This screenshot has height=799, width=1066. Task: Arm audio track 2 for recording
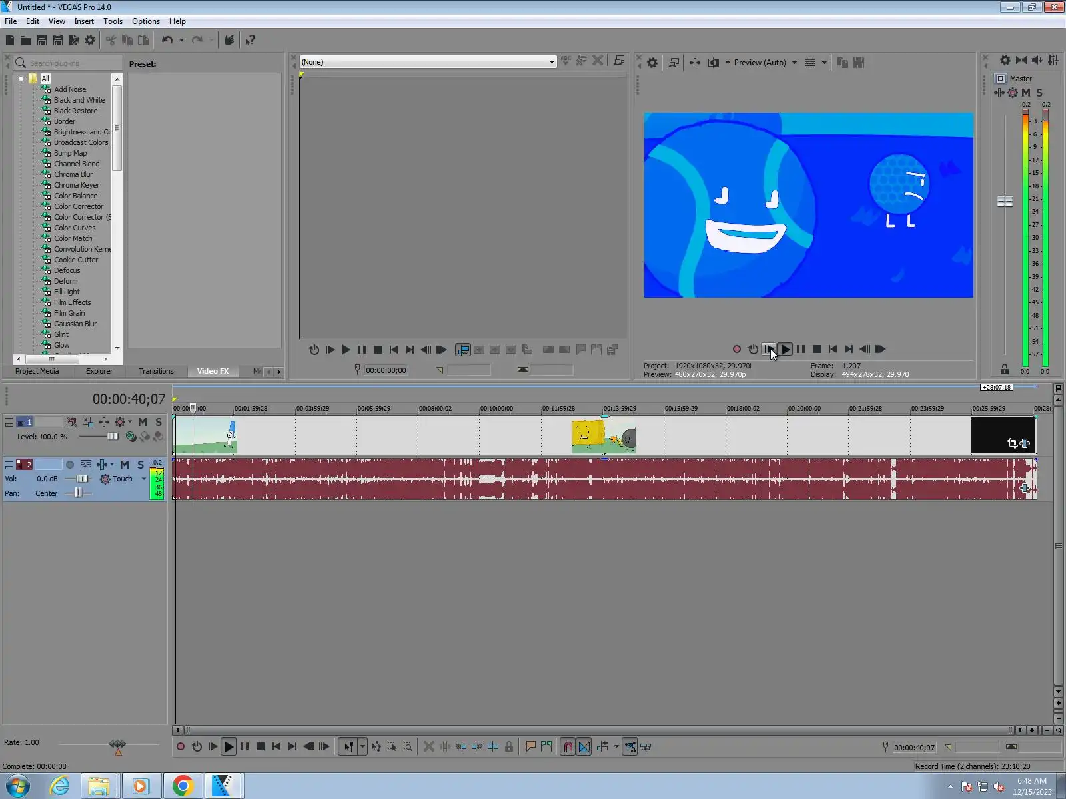70,465
